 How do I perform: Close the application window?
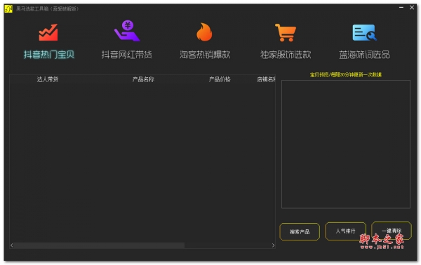click(412, 8)
